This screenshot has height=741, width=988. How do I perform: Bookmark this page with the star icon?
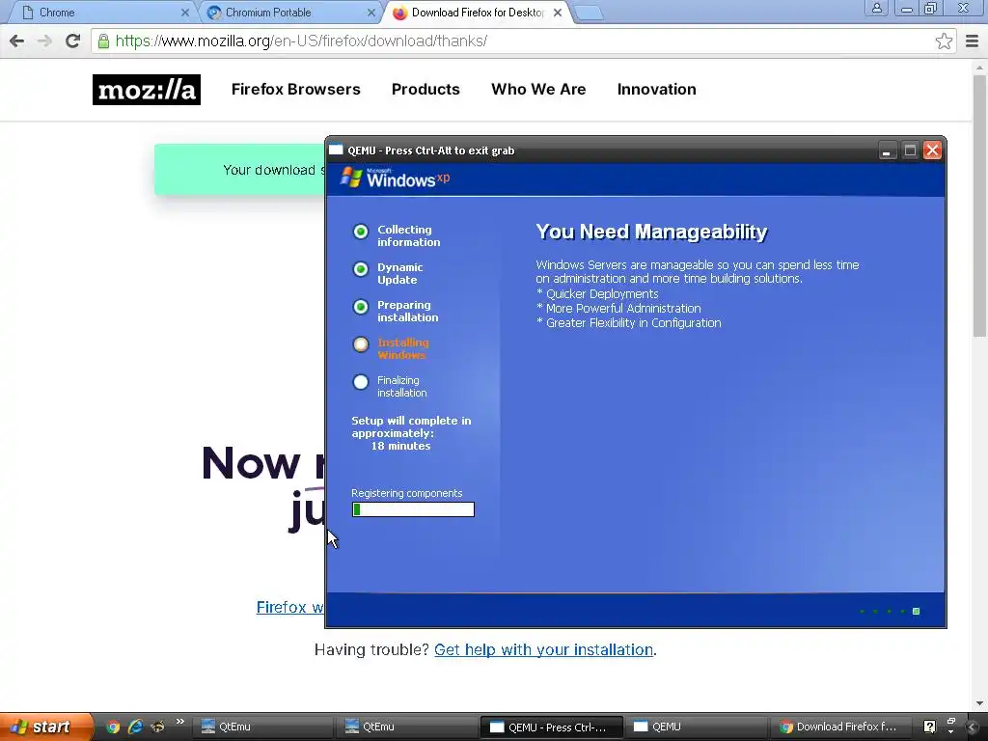(x=944, y=41)
